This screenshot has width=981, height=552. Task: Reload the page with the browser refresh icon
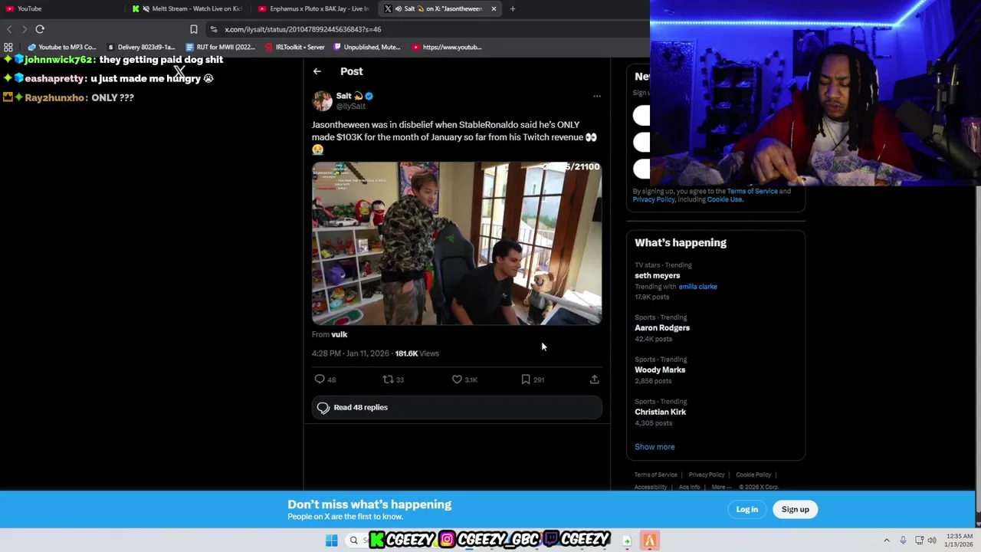tap(40, 29)
